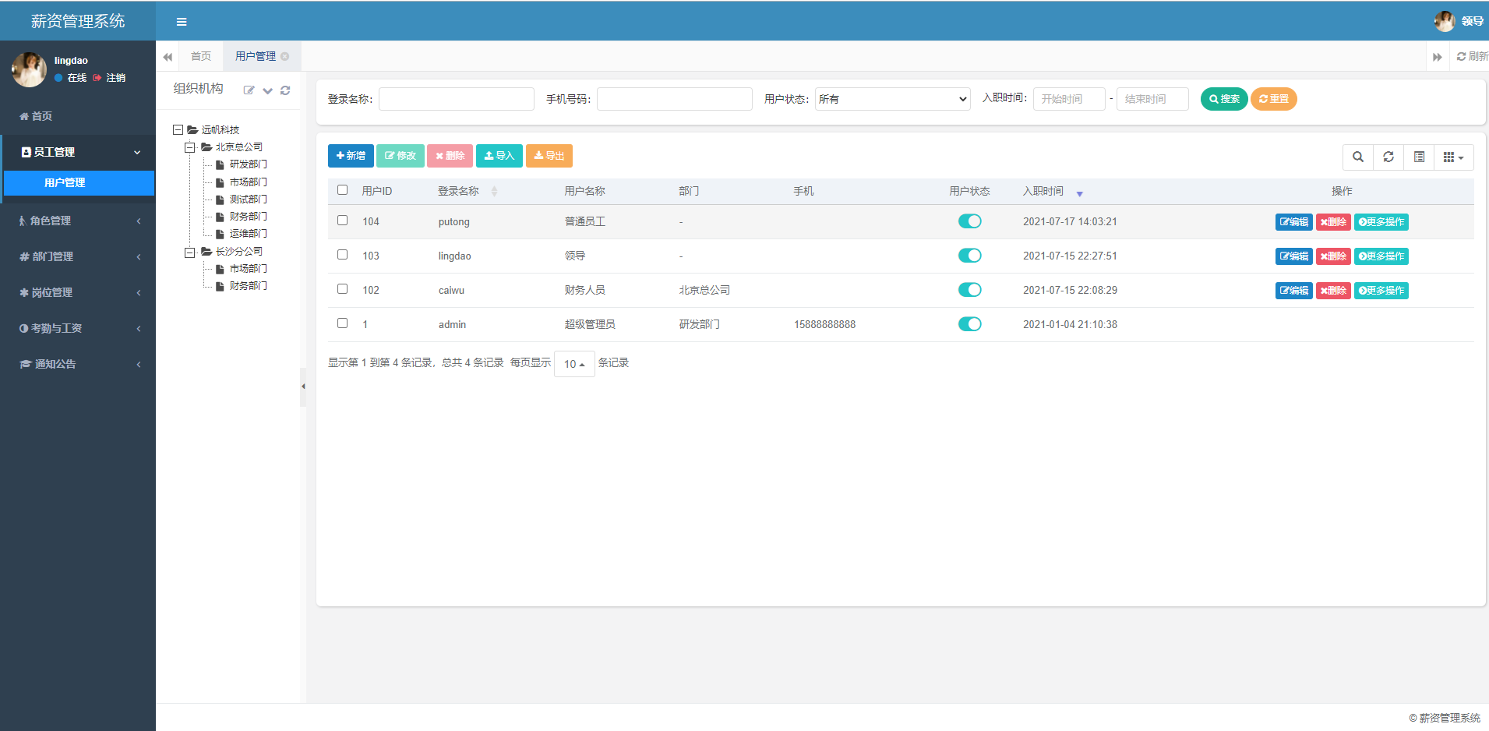Viewport: 1489px width, 731px height.
Task: Click the lingdao user avatar in the sidebar
Action: (x=29, y=69)
